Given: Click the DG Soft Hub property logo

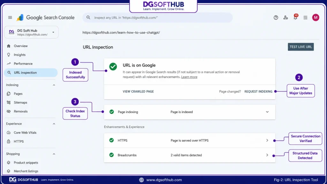Looking at the screenshot, I should pyautogui.click(x=11, y=32).
